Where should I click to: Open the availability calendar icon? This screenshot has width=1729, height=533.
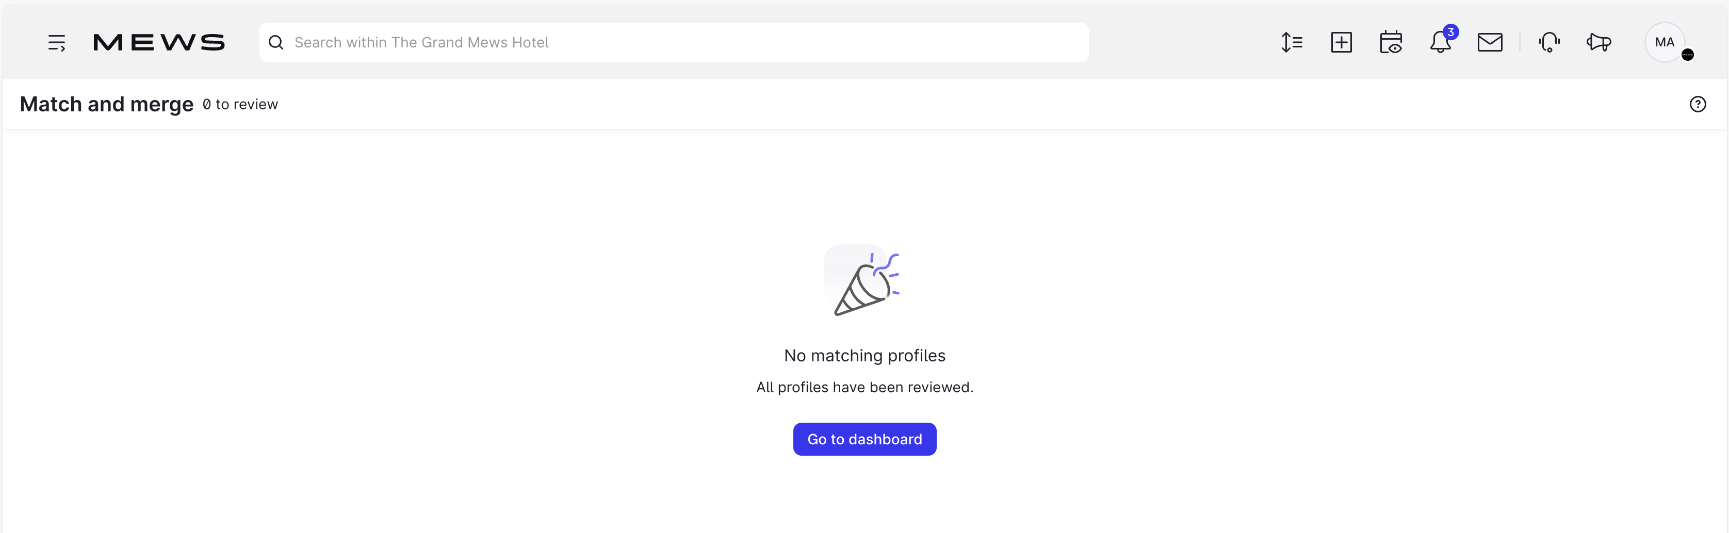1391,42
